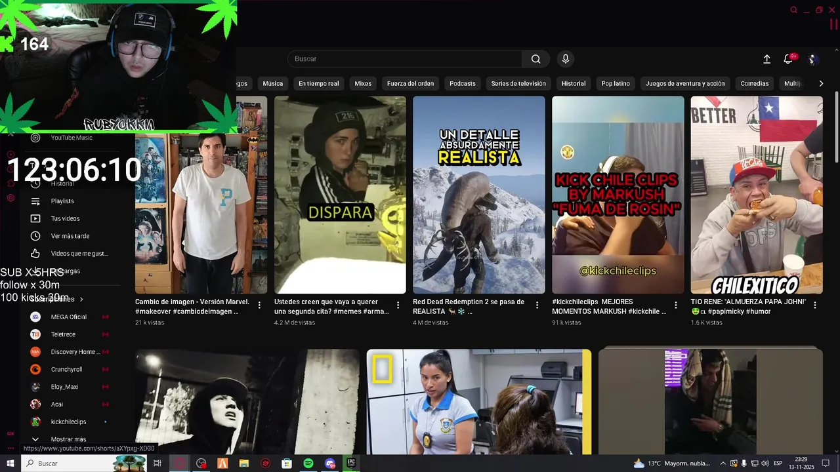
Task: Open the Playlists sidebar entry
Action: pos(63,201)
